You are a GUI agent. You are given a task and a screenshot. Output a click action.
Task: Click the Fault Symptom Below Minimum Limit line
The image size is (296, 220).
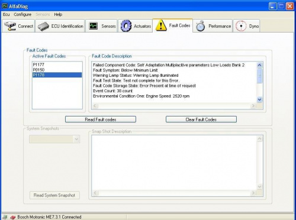point(126,70)
